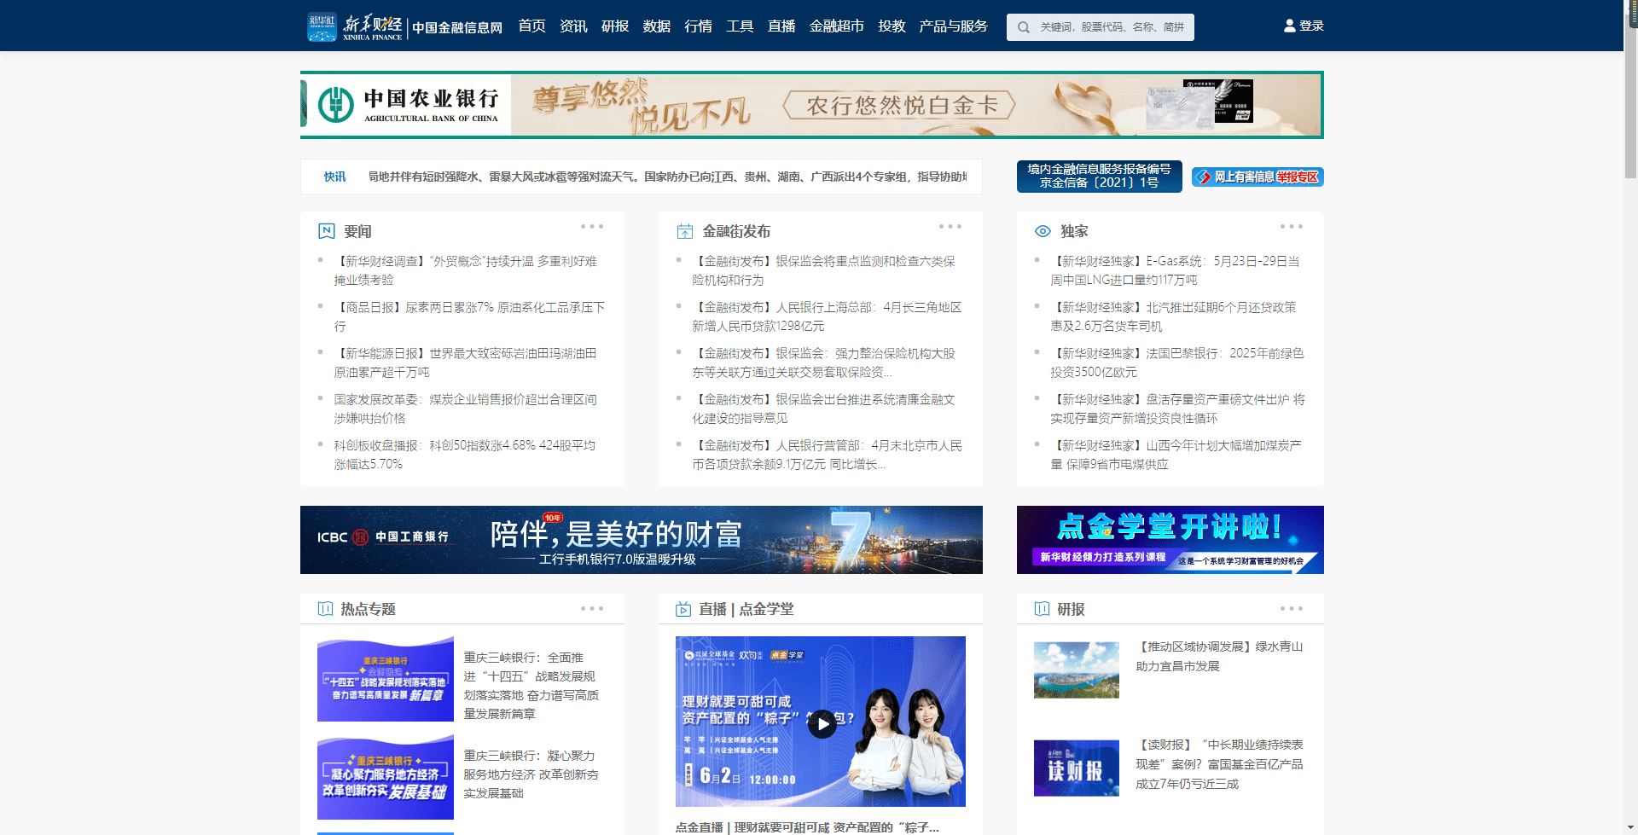This screenshot has width=1638, height=835.
Task: Type in the keyword search field
Action: [x=1111, y=27]
